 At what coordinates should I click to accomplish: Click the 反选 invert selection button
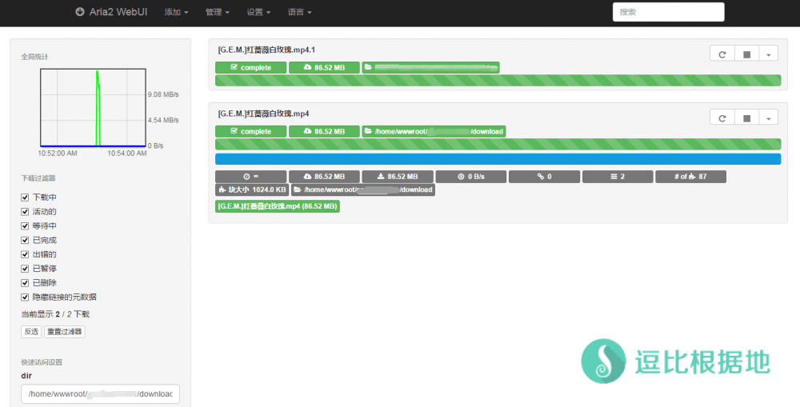(31, 331)
